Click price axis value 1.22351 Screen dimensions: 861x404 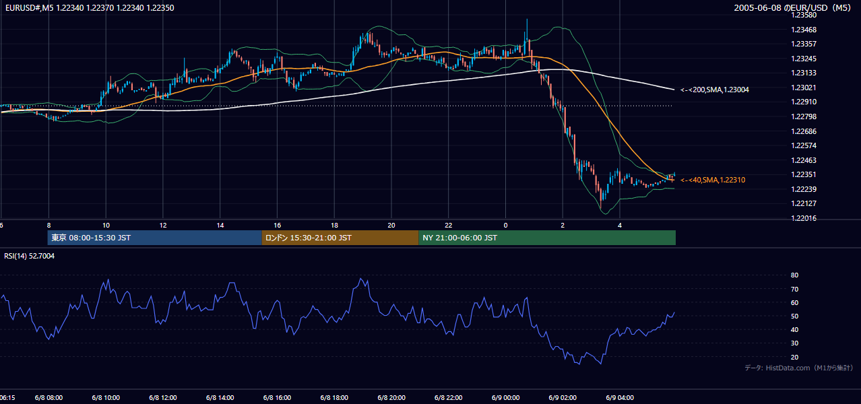coord(804,174)
